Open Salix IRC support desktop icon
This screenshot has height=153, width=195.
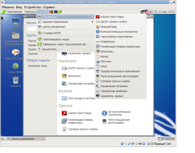(14, 55)
